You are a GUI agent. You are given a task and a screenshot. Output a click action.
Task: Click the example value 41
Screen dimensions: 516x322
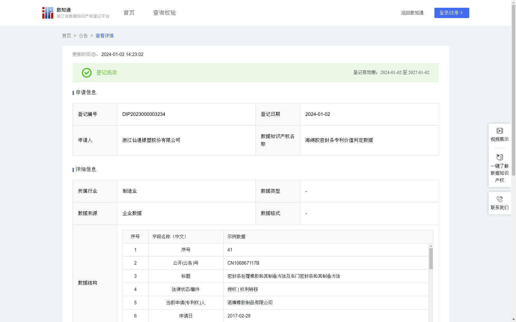coord(230,250)
